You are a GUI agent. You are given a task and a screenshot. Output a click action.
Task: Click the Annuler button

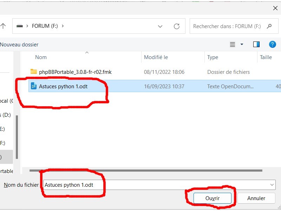(256, 198)
